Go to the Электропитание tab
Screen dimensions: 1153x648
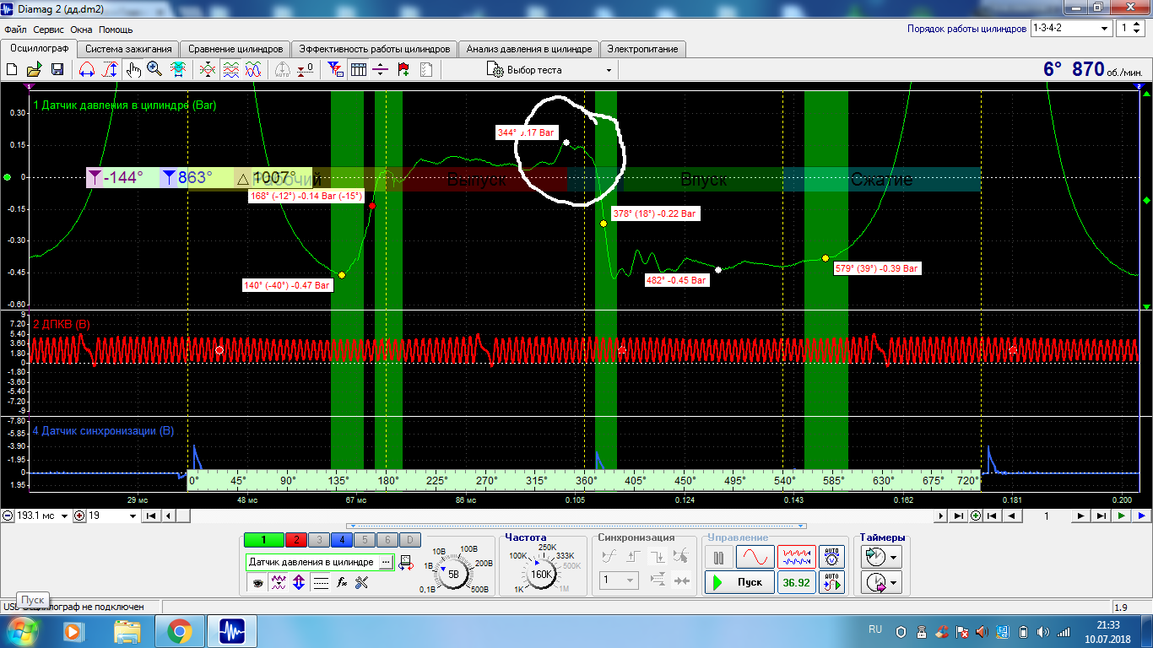pos(642,49)
